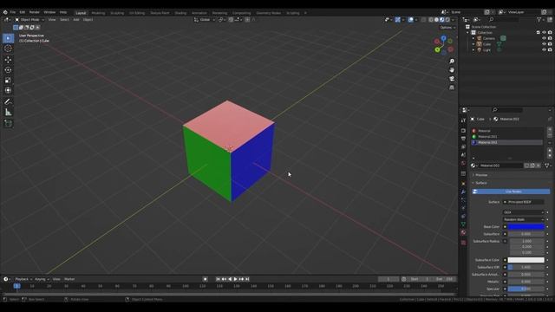Switch to the Animation workspace tab
This screenshot has width=555, height=312.
coord(199,13)
